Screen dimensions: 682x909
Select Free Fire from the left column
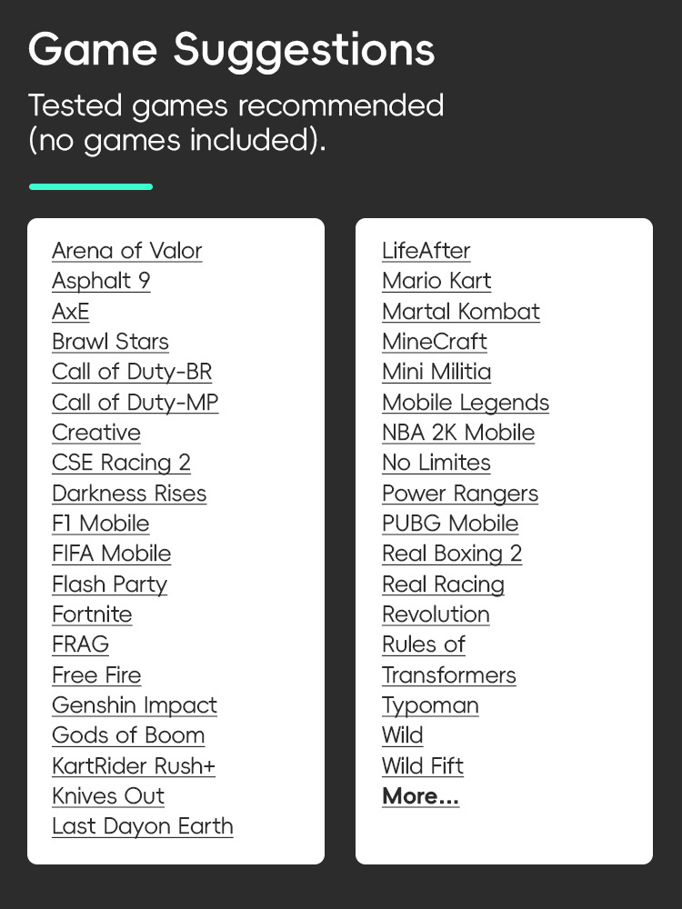pyautogui.click(x=96, y=675)
